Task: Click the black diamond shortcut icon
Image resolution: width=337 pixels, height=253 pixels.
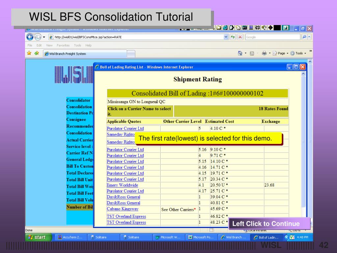Action: [x=271, y=28]
